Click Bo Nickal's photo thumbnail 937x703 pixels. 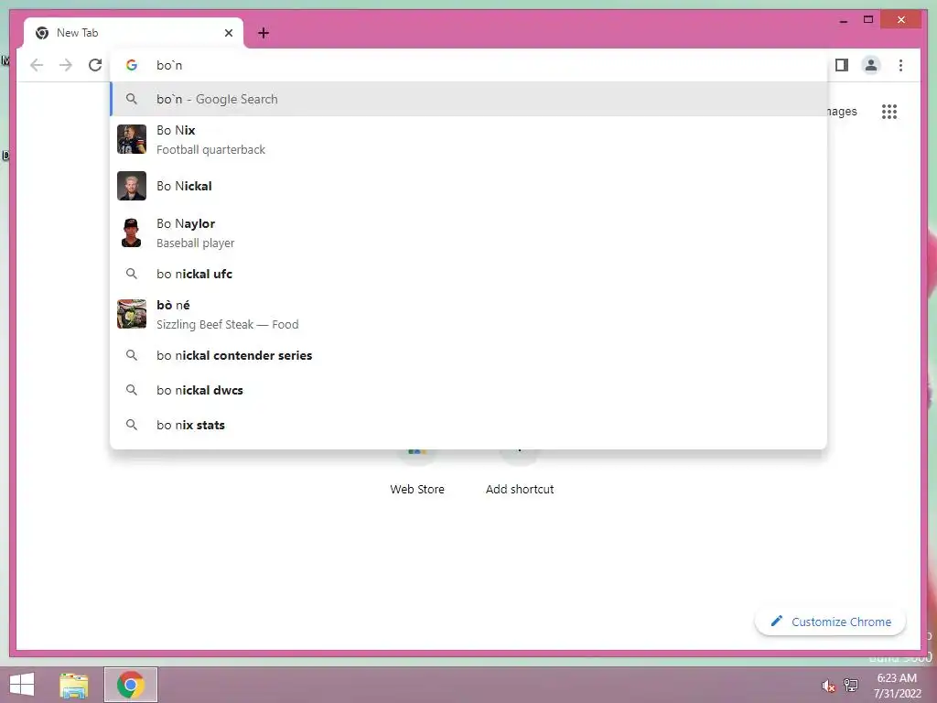click(x=132, y=186)
